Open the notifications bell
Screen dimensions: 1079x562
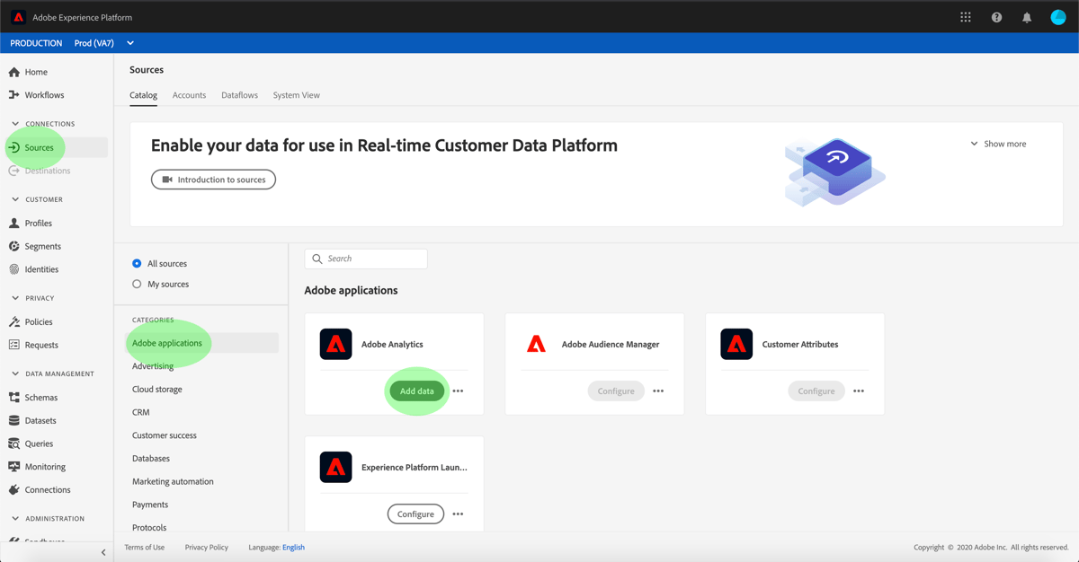pyautogui.click(x=1026, y=16)
